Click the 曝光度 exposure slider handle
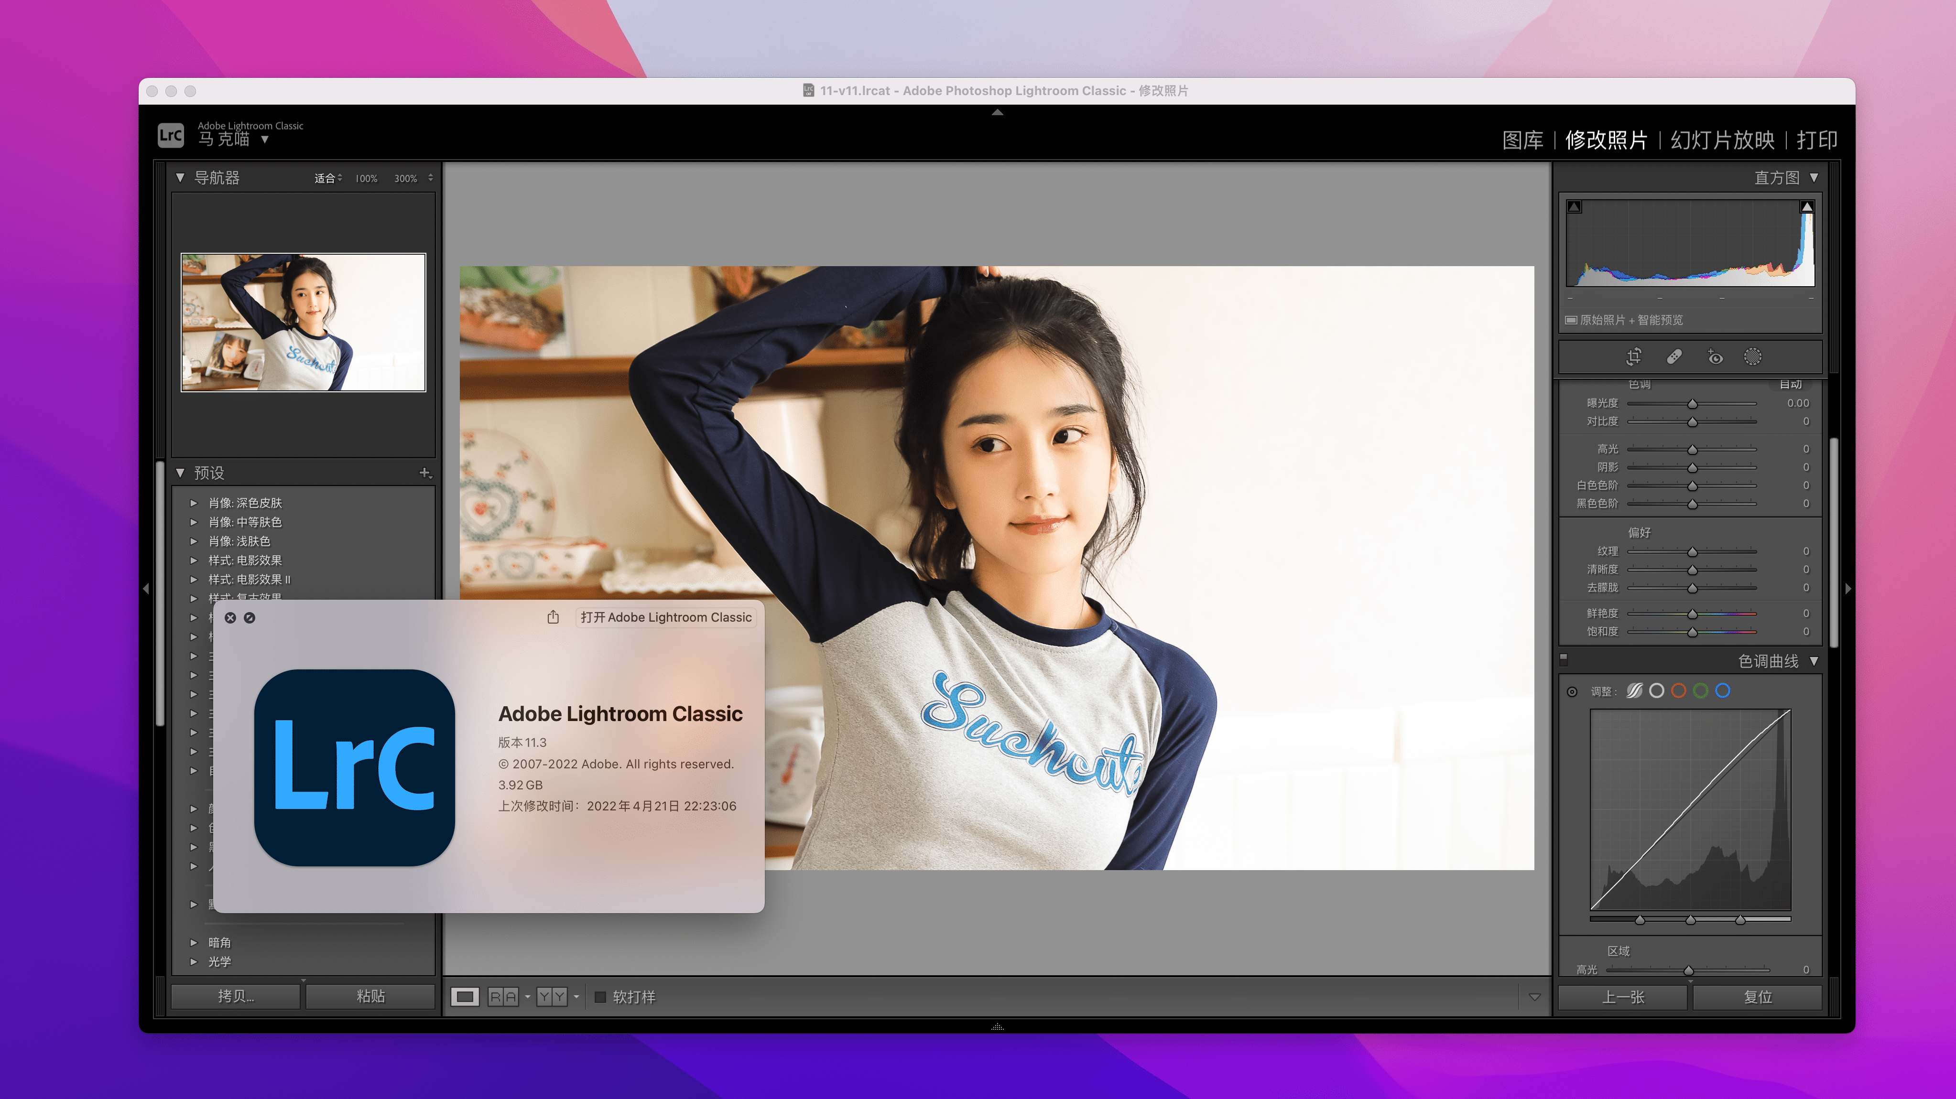Viewport: 1956px width, 1099px height. [1692, 404]
